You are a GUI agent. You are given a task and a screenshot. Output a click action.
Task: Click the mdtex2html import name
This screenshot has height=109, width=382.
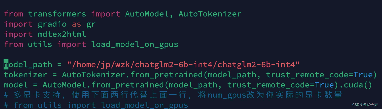(62, 34)
